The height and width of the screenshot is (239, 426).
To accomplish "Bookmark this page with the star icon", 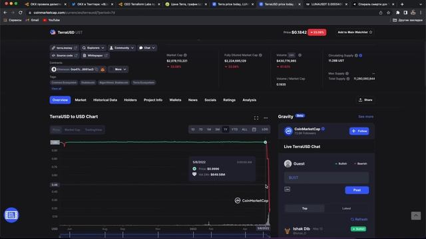I will click(389, 13).
